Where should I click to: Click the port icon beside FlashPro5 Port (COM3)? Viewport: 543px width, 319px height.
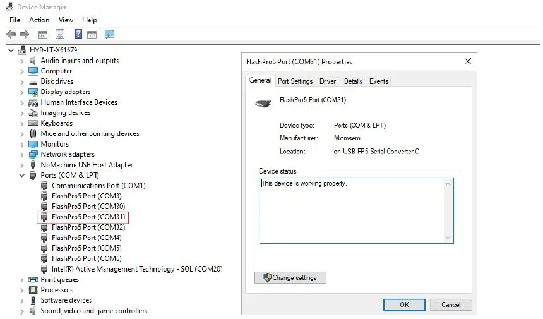[x=44, y=196]
